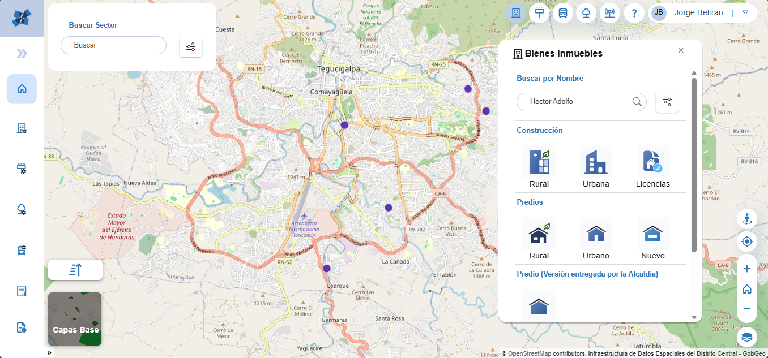Select Urbana construction icon

click(x=596, y=162)
